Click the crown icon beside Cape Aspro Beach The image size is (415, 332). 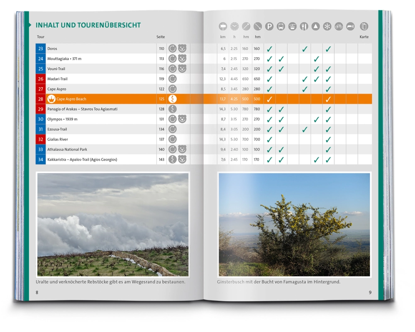click(51, 99)
